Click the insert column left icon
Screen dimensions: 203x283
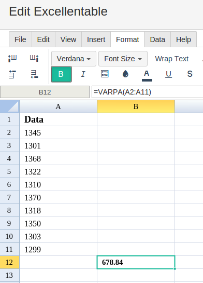coord(12,59)
